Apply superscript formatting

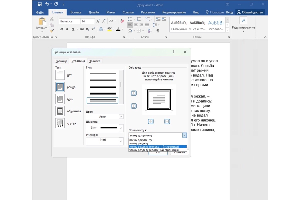(93, 29)
